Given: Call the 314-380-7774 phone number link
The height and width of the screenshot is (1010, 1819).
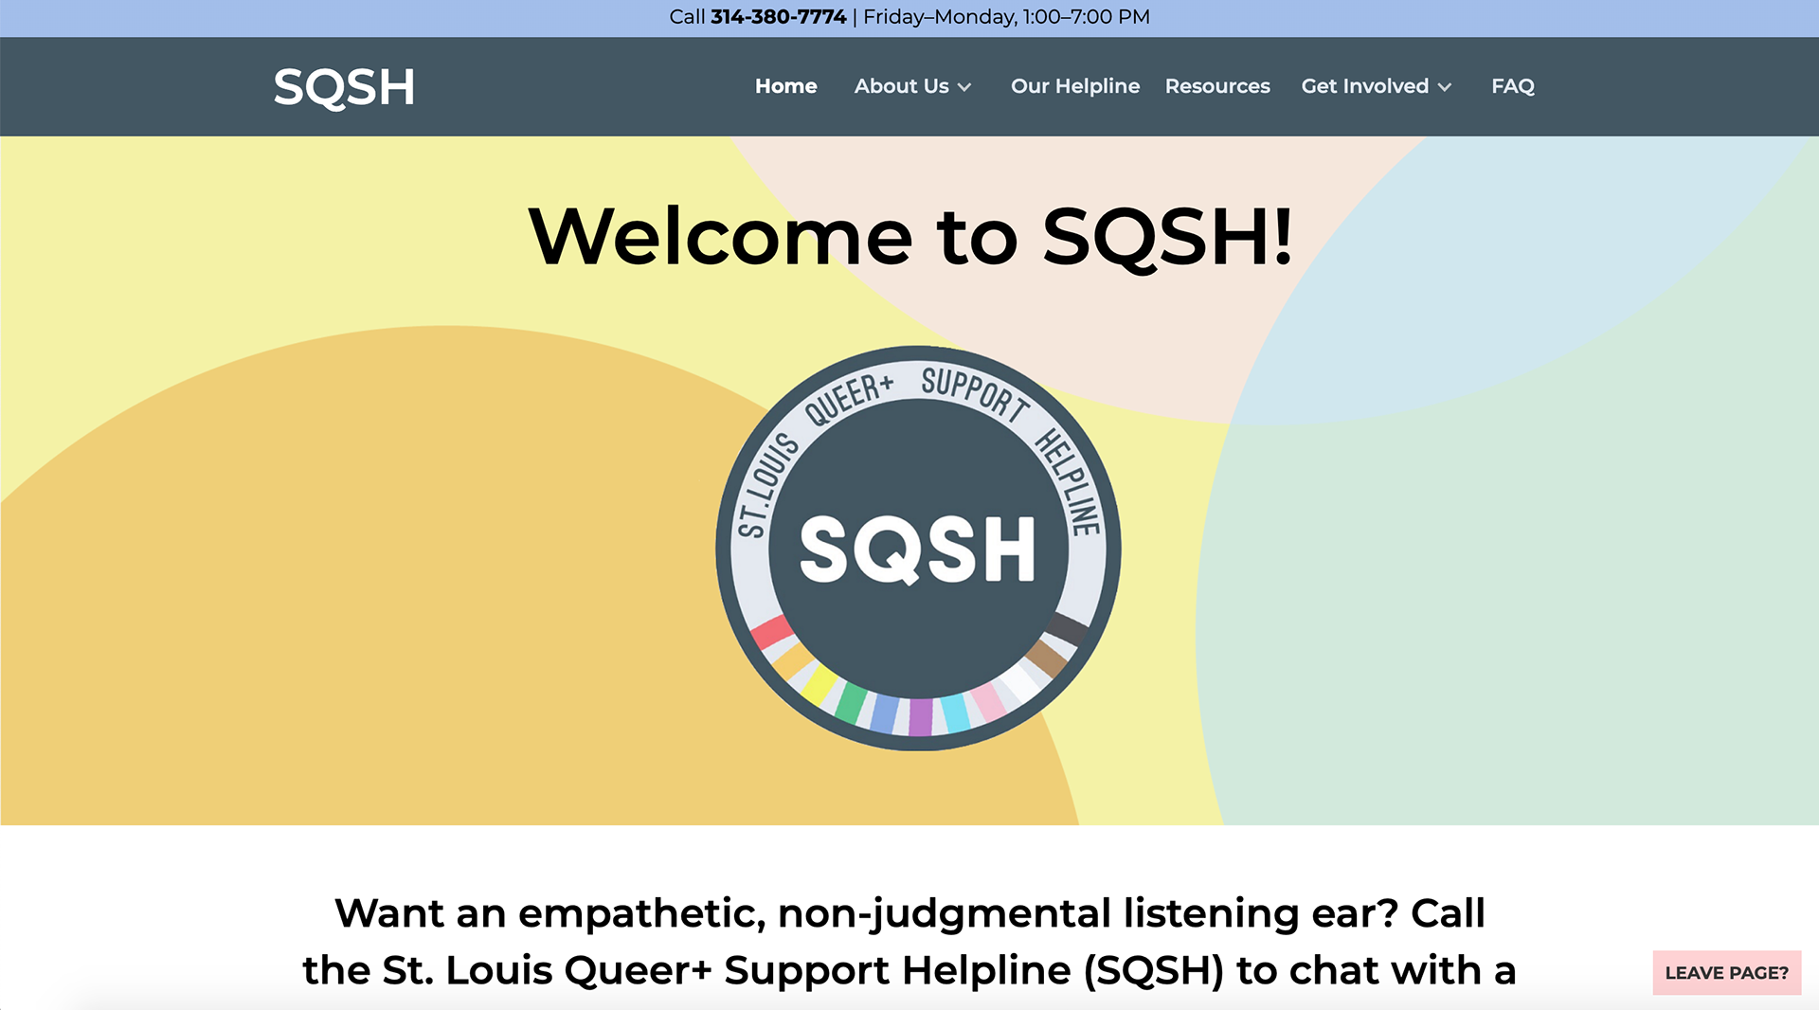Looking at the screenshot, I should [778, 17].
